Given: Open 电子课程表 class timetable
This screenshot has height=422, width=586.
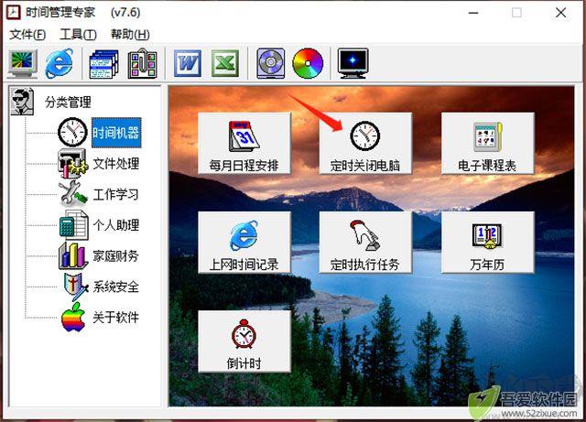Looking at the screenshot, I should [x=487, y=143].
